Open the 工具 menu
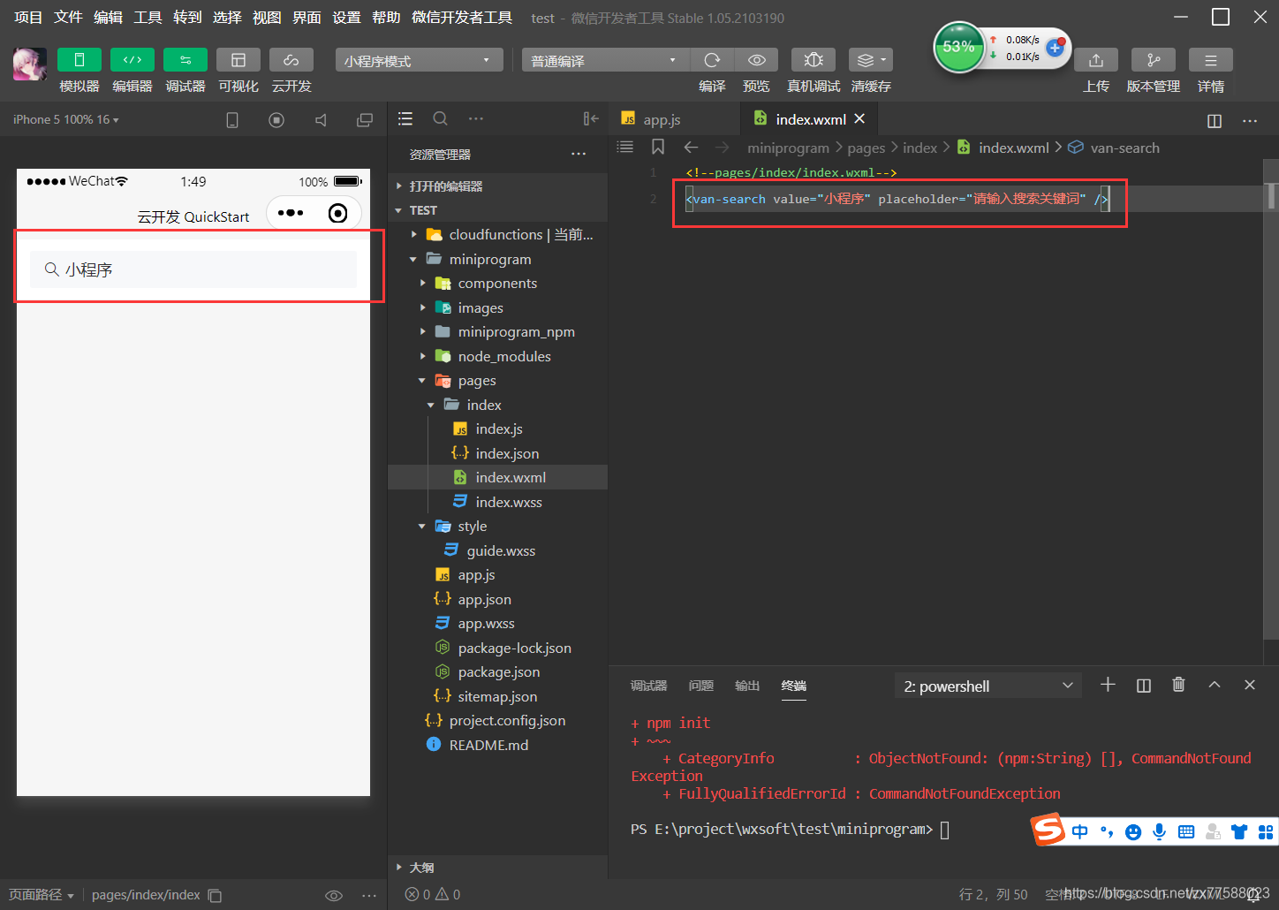This screenshot has height=910, width=1279. click(x=148, y=18)
